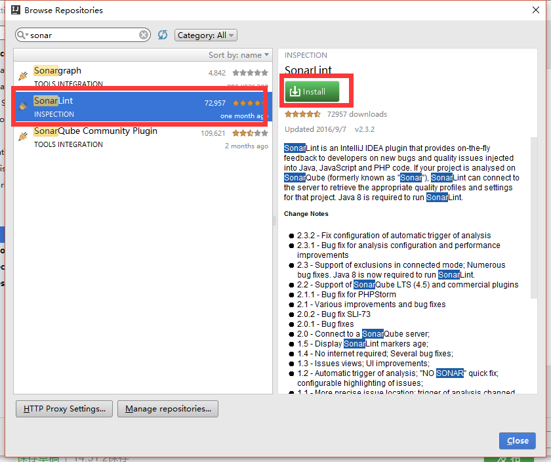The image size is (551, 462).
Task: Click the description panel scrollbar
Action: click(x=534, y=218)
